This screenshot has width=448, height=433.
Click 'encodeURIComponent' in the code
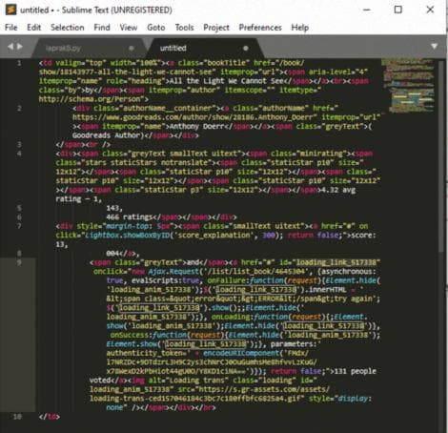coord(241,353)
